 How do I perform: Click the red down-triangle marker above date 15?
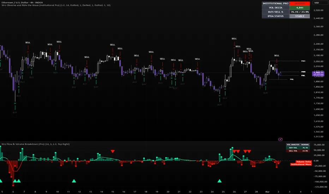(113, 151)
